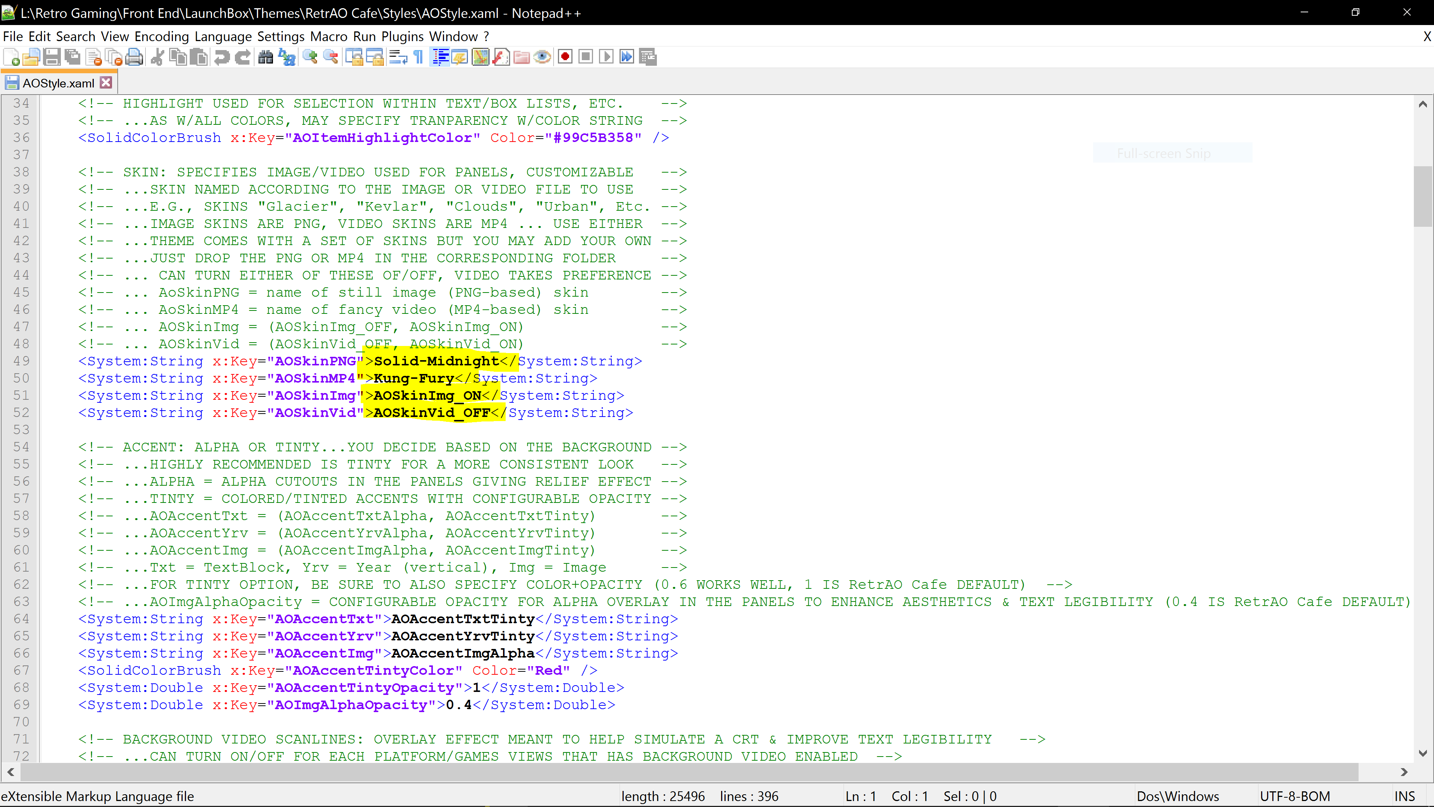Click the Save All icon
The width and height of the screenshot is (1434, 807).
coord(72,57)
